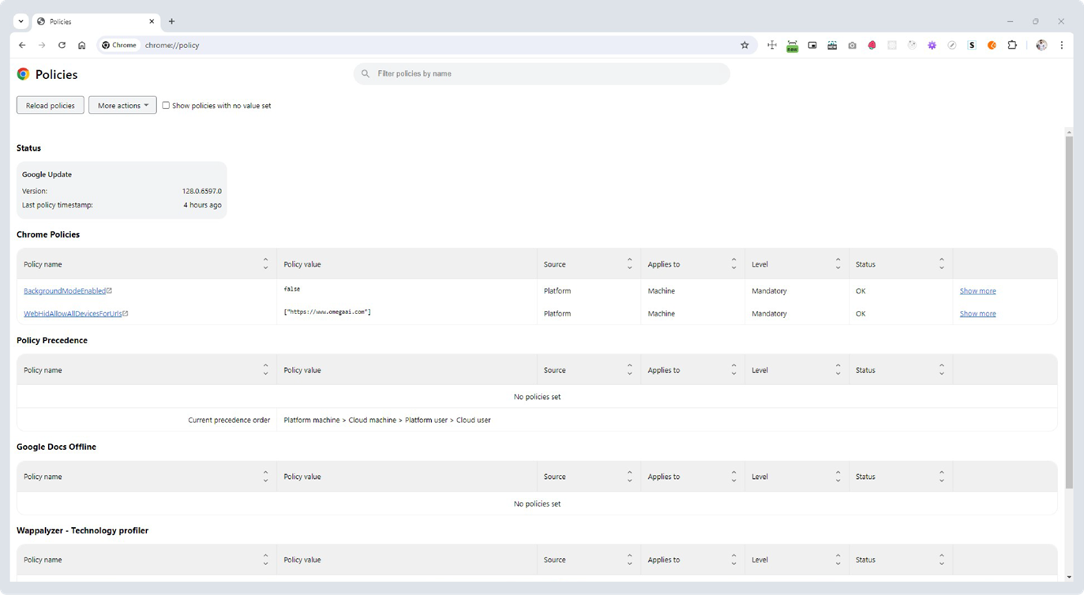Viewport: 1084px width, 595px height.
Task: Sort Chrome Policies by Status column
Action: (x=941, y=264)
